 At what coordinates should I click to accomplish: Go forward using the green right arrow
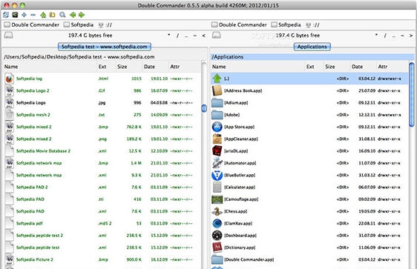[82, 15]
